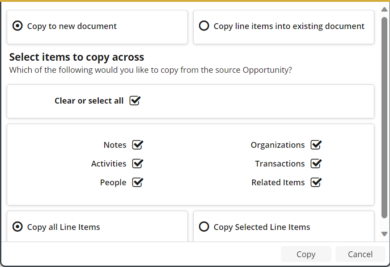Screen dimensions: 390x267
Task: Choose the Copy Selected Line Items option
Action: click(204, 227)
